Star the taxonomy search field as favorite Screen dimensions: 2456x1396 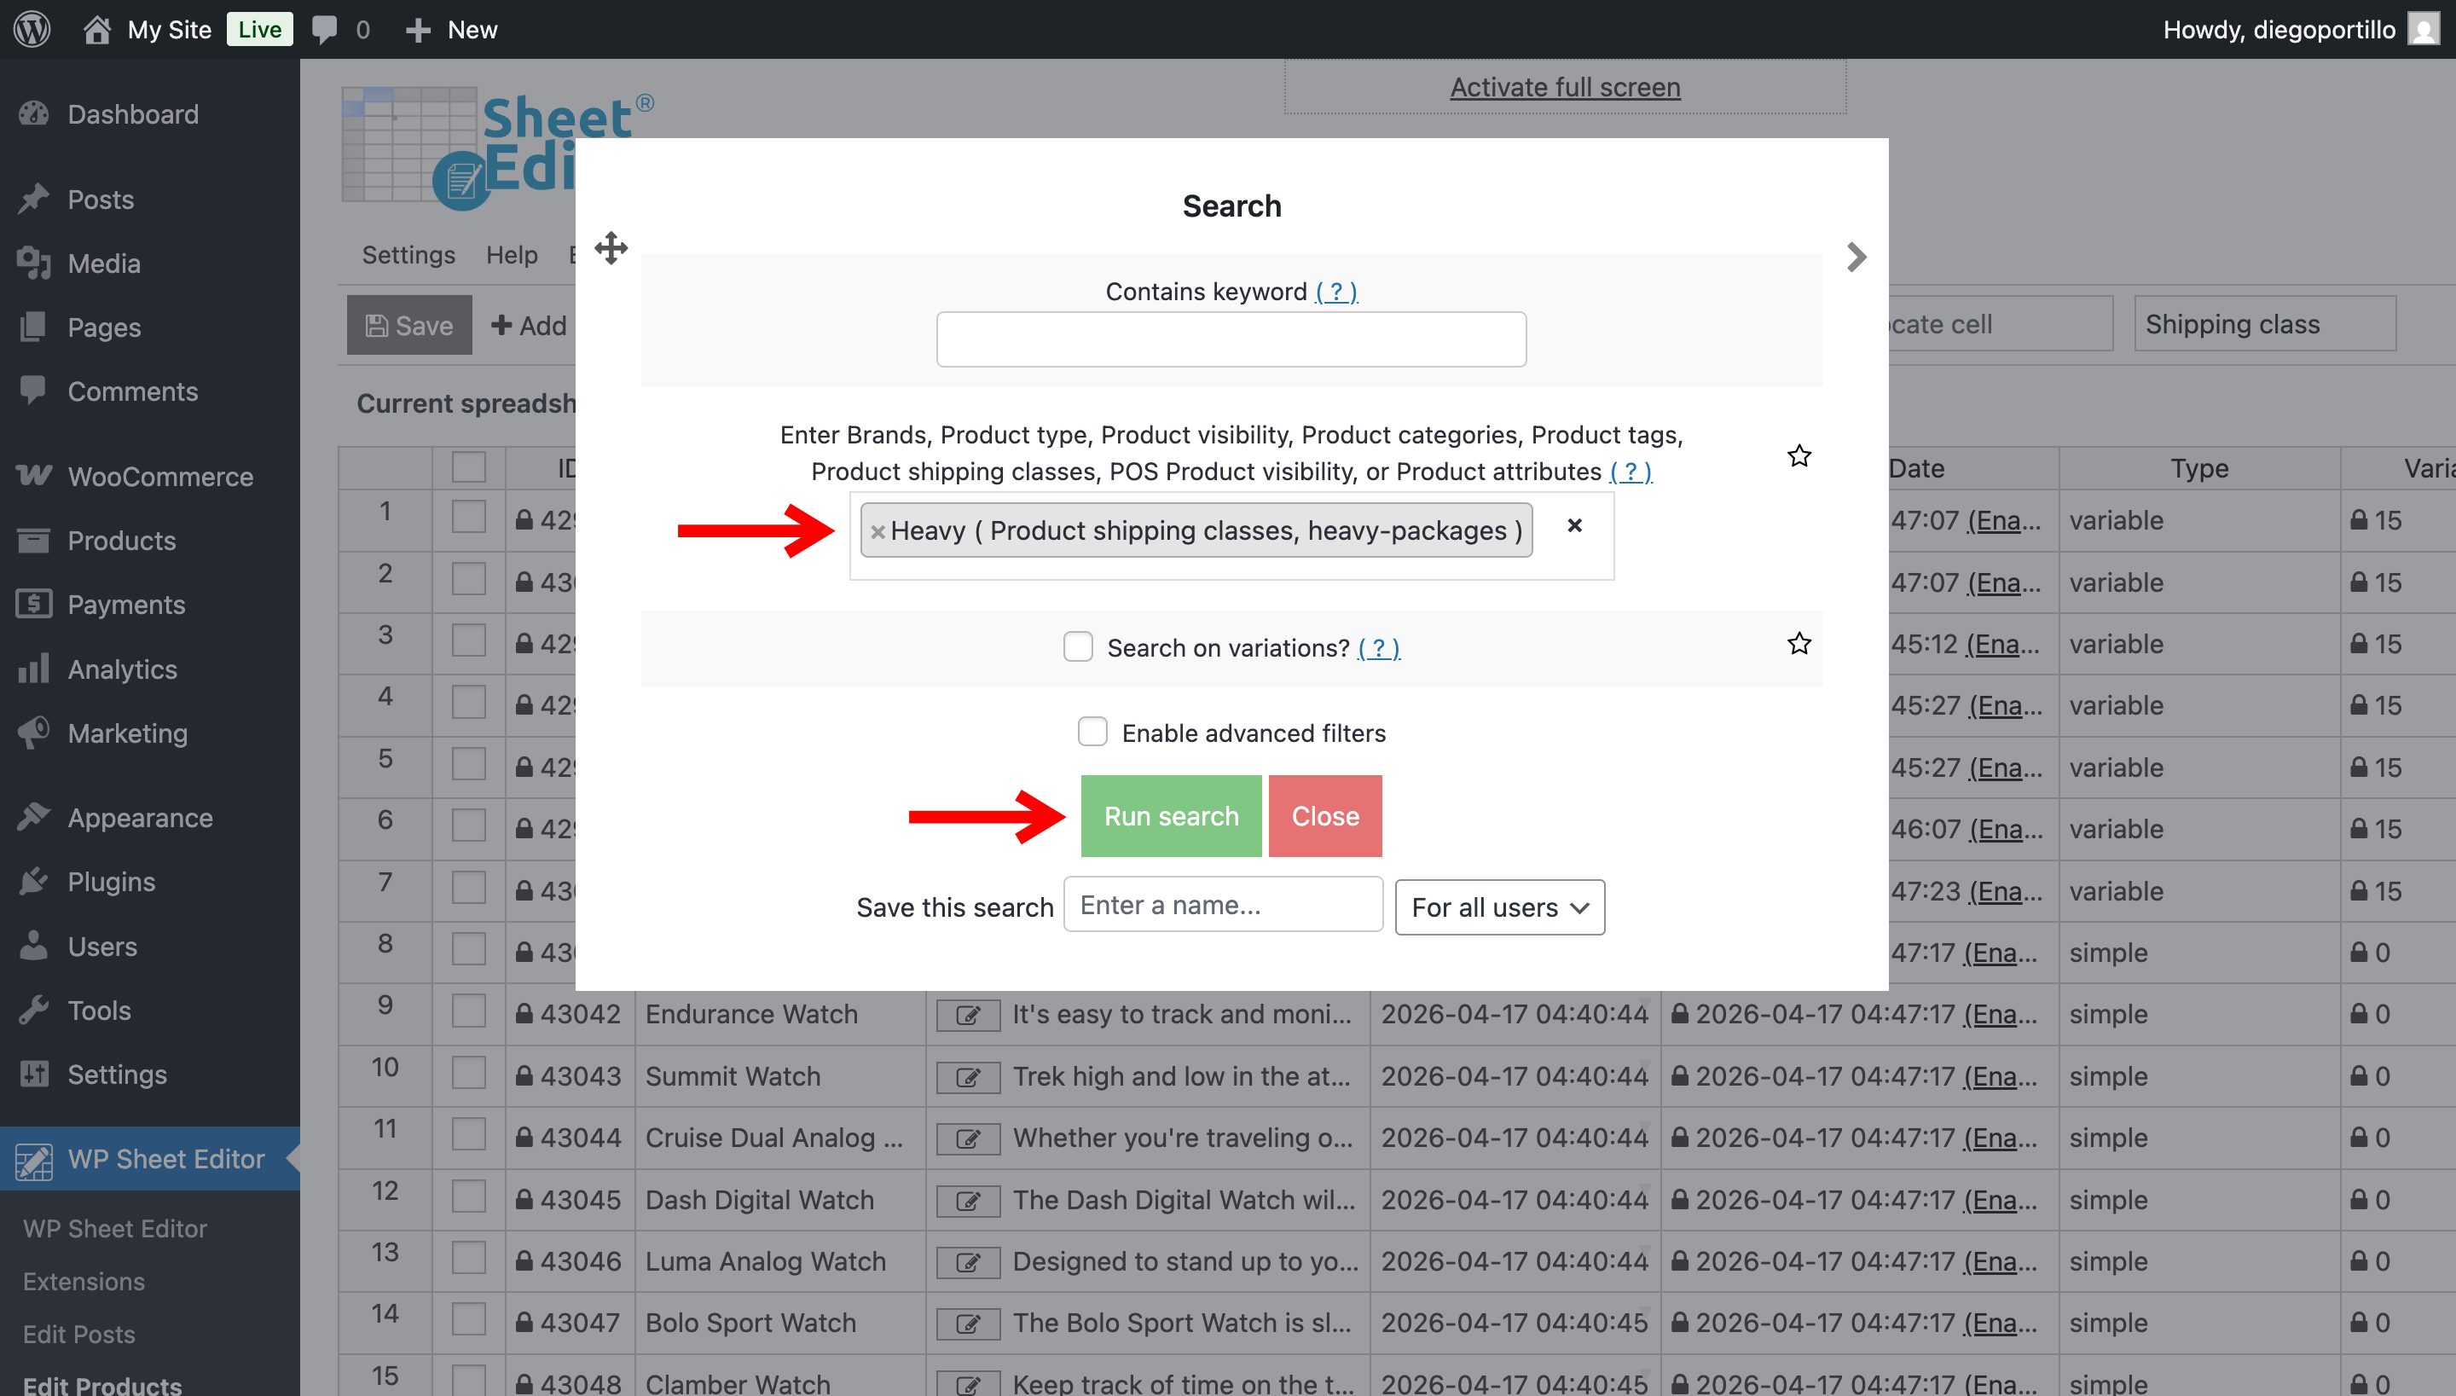tap(1799, 456)
